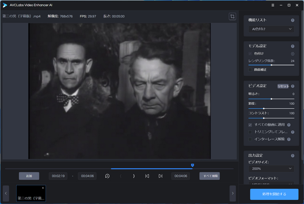Screen dimensions: 304x204
Task: Click the blue timeline playhead marker
Action: tap(192, 165)
